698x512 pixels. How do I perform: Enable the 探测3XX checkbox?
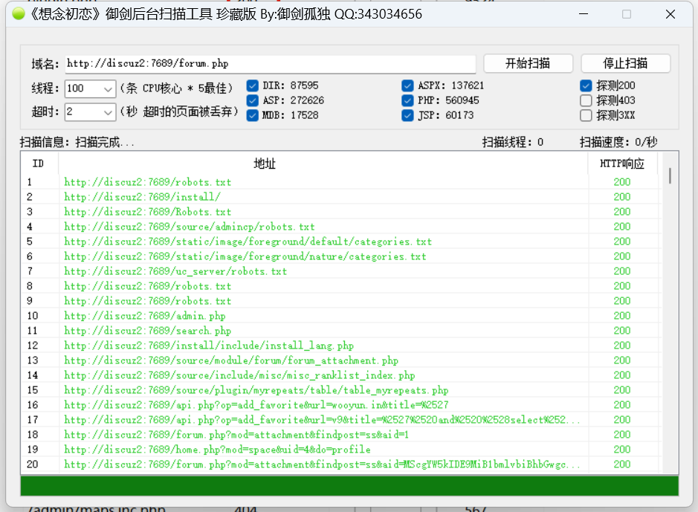pyautogui.click(x=586, y=115)
